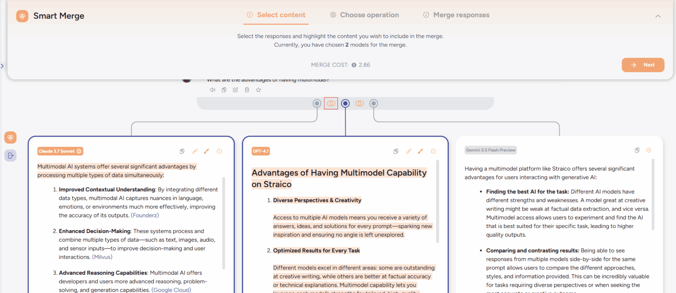The width and height of the screenshot is (676, 293).
Task: Select the middle blue response radio button
Action: coord(345,103)
